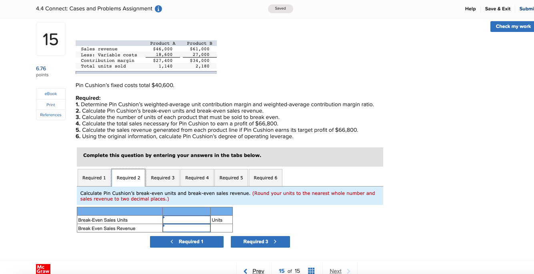Image resolution: width=534 pixels, height=274 pixels.
Task: Switch to the Required 1 tab
Action: 94,177
